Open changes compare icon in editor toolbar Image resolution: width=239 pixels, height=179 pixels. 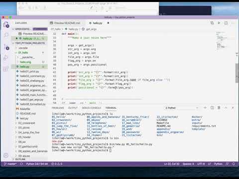coord(212,23)
